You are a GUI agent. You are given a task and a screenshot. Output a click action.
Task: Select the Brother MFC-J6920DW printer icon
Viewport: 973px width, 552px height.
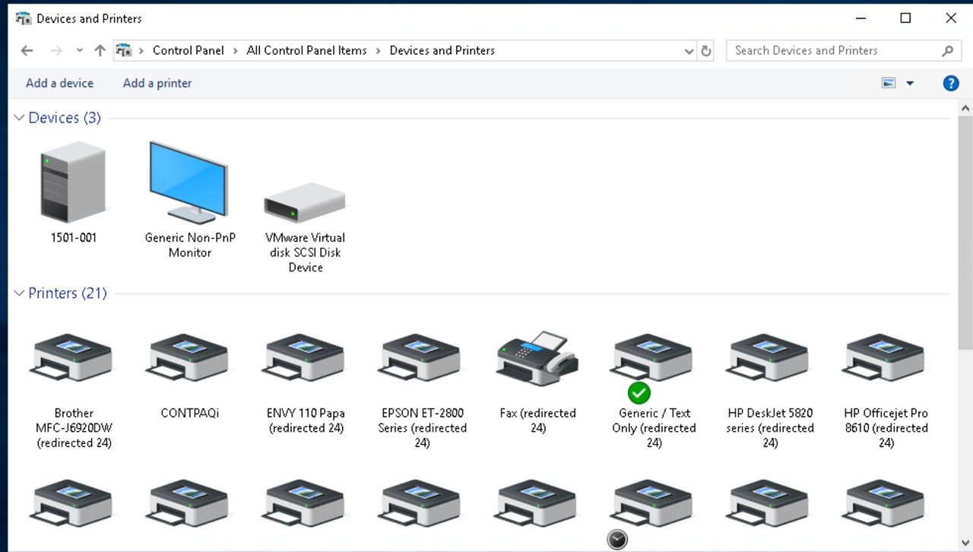tap(74, 358)
